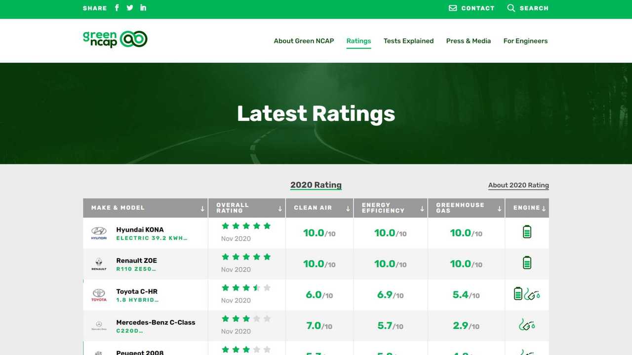Click Renault ZOE five-star rating
Viewport: 632px width, 355px height.
tap(246, 257)
